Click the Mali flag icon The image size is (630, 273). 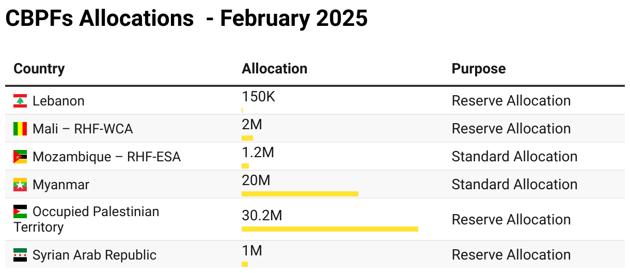(x=20, y=129)
